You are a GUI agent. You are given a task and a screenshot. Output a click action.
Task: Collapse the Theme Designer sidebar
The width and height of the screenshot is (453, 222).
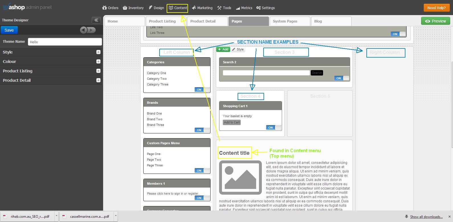pos(96,20)
